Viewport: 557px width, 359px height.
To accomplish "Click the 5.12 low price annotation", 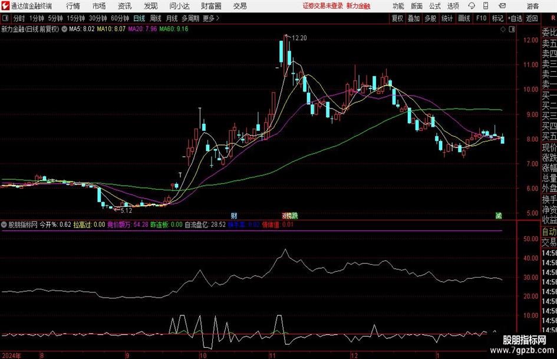I will coord(126,210).
